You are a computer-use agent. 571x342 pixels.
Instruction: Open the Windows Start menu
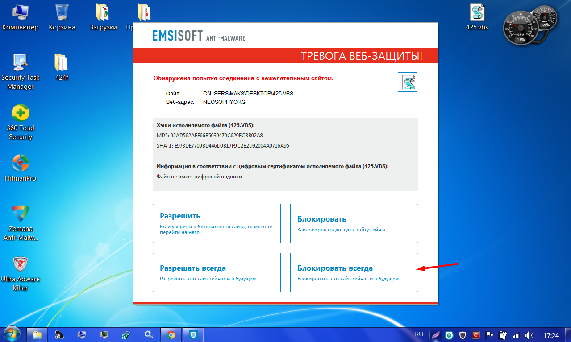(x=12, y=334)
